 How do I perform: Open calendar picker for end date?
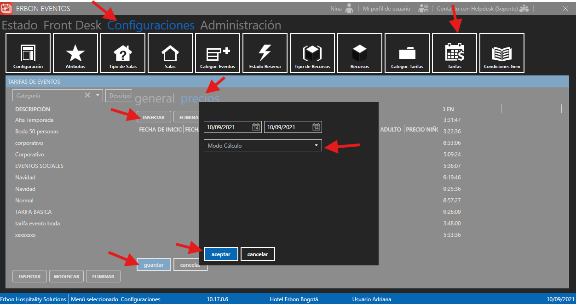tap(316, 127)
